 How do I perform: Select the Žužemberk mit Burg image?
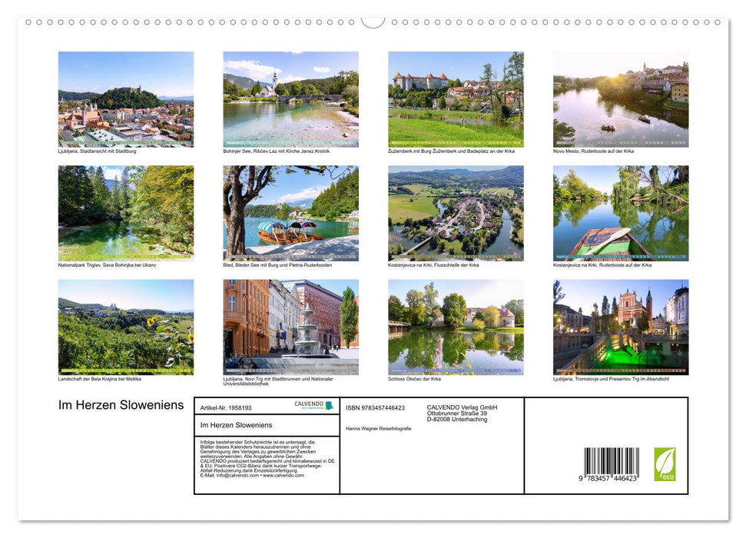tap(455, 98)
